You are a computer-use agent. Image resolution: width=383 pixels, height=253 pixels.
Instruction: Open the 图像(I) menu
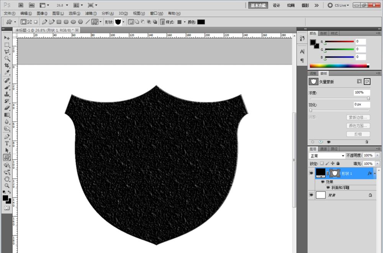click(42, 13)
